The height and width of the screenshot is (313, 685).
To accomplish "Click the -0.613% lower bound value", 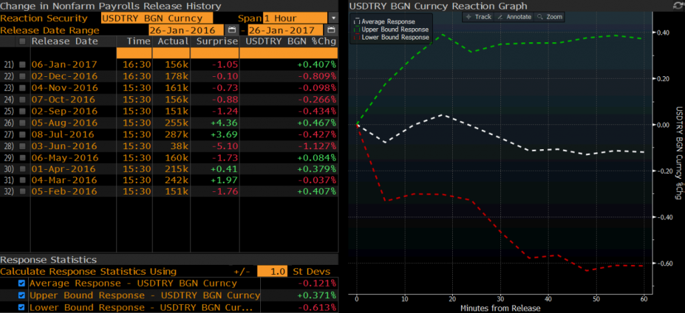I will click(x=316, y=308).
